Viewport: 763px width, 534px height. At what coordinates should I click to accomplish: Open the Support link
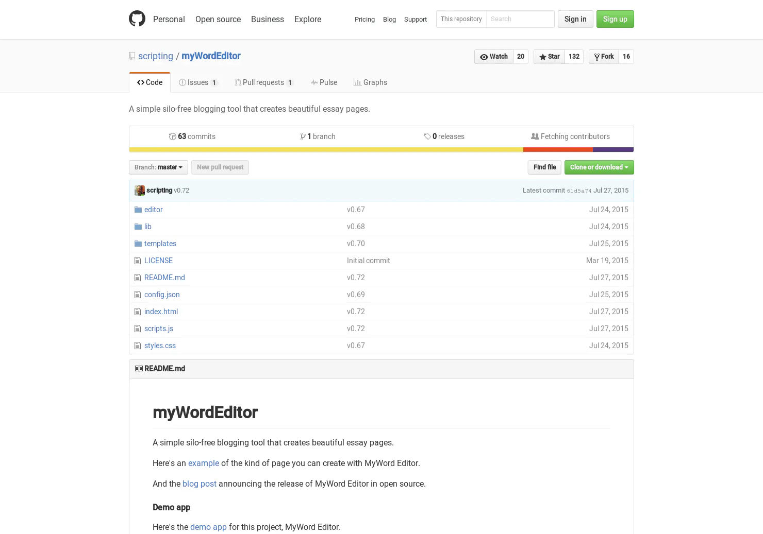click(x=416, y=20)
